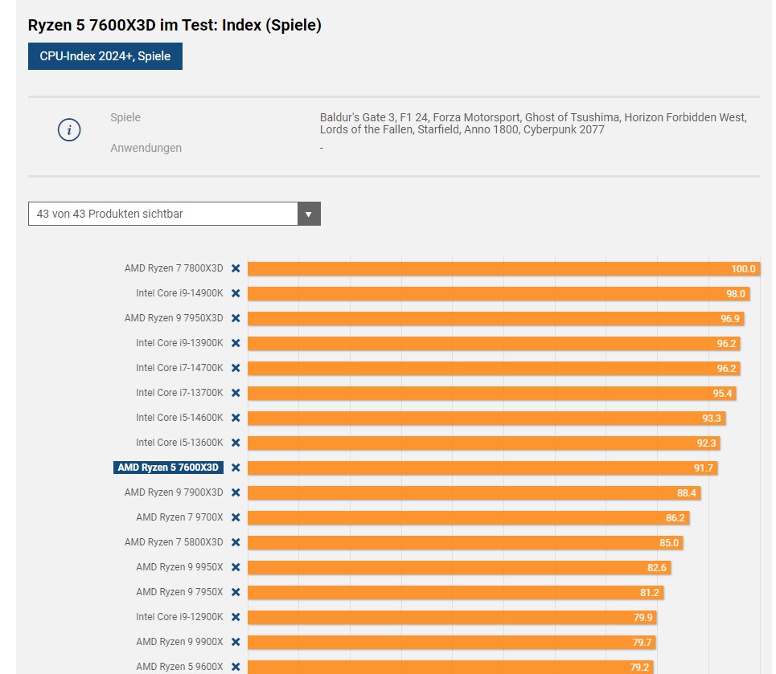This screenshot has width=776, height=674.
Task: Click the AMD Ryzen 7 9700X label
Action: pyautogui.click(x=179, y=517)
